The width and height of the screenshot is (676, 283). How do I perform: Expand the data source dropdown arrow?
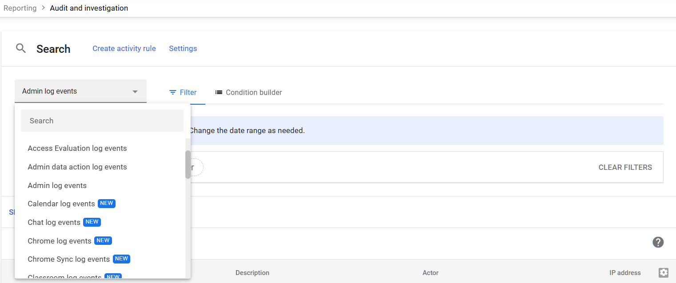(135, 91)
